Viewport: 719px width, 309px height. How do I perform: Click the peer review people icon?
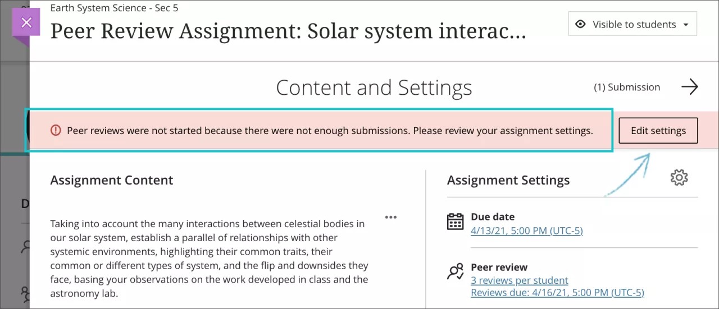click(x=455, y=271)
